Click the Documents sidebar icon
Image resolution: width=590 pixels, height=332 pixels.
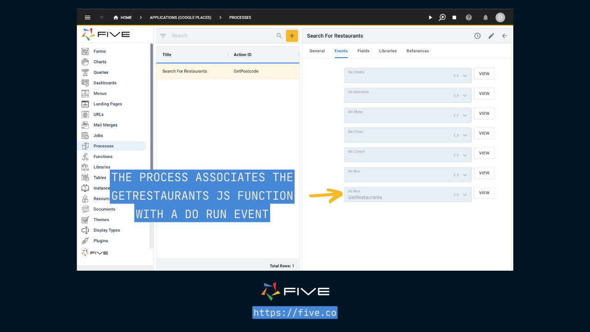[85, 209]
